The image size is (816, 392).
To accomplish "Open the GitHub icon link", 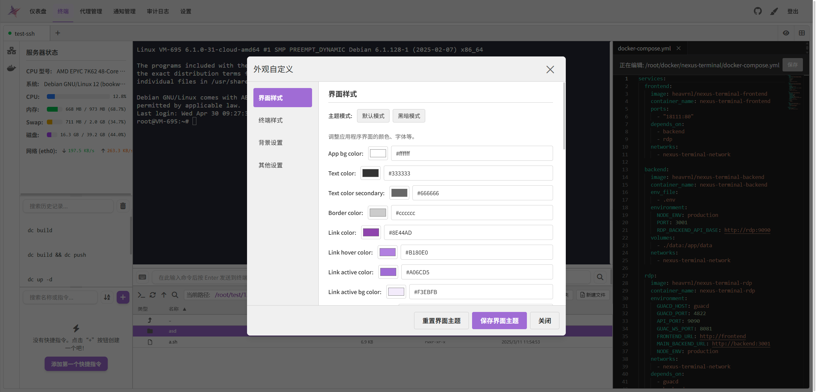I will coord(757,11).
